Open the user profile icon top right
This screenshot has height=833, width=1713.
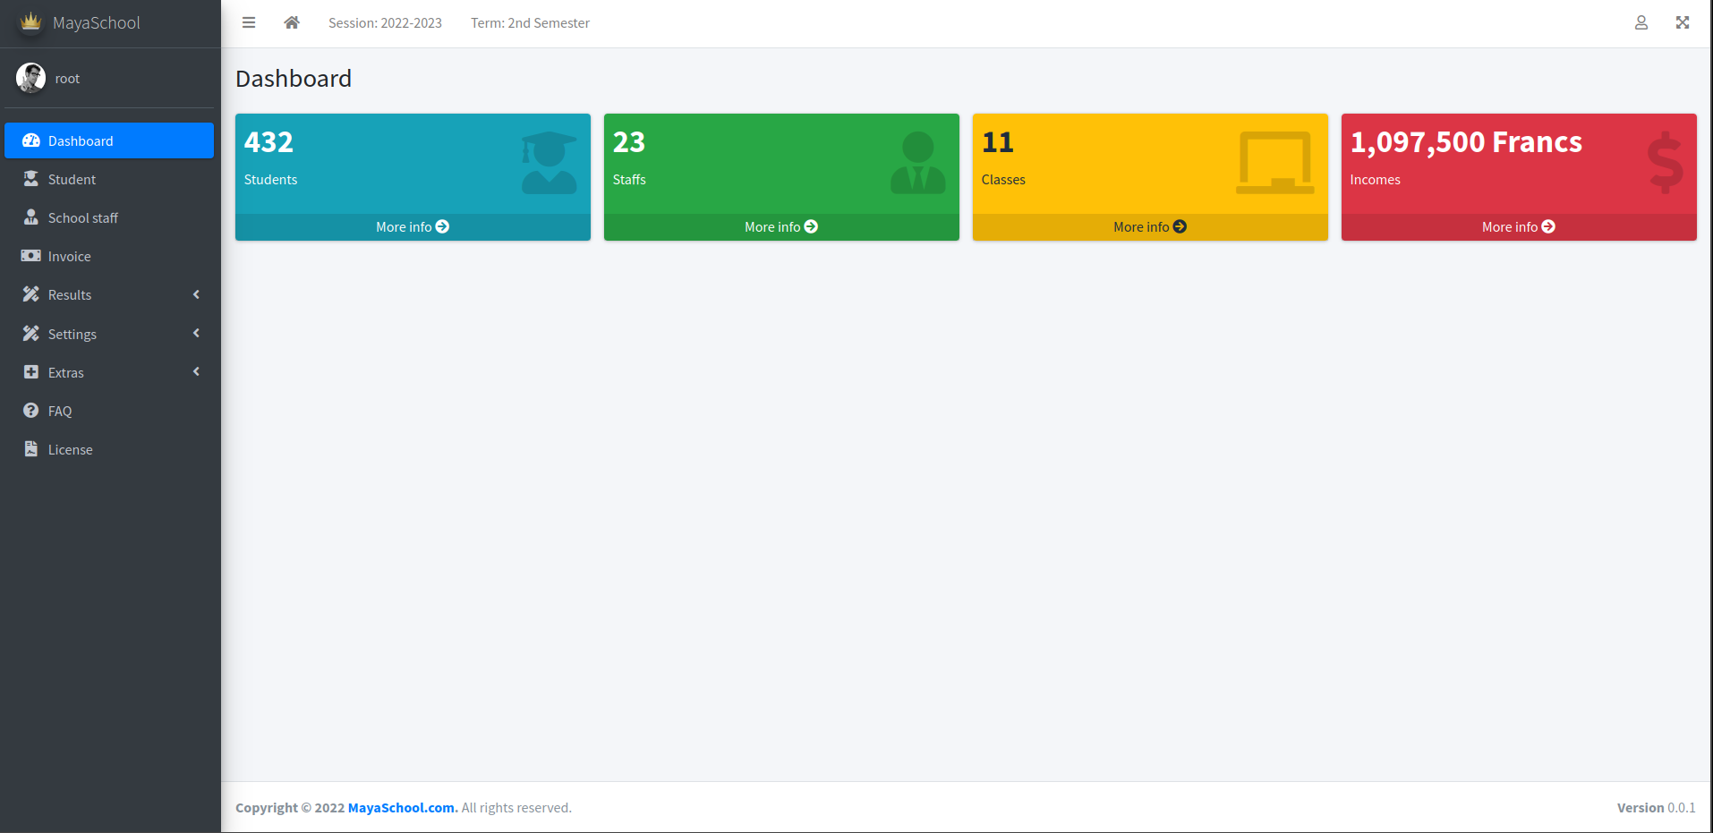[x=1641, y=23]
